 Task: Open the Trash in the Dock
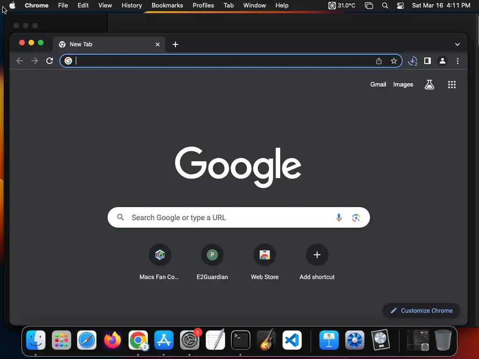[443, 340]
